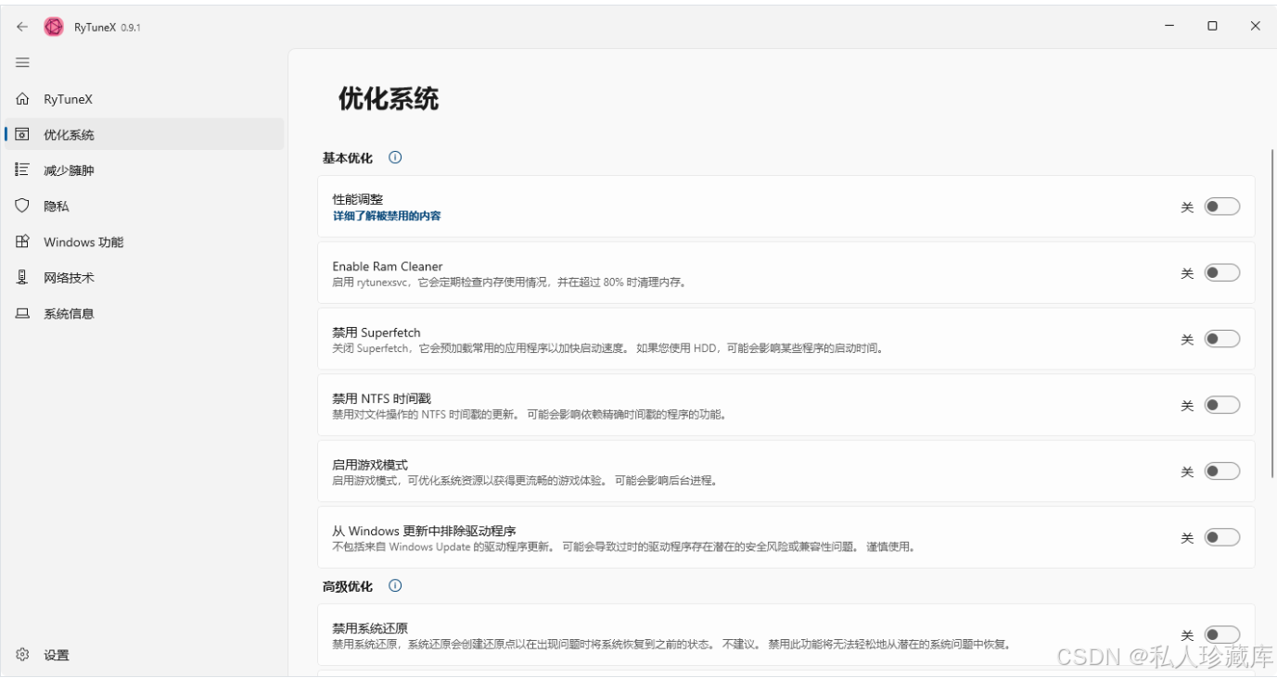Click the 基本优化 section label

point(348,157)
